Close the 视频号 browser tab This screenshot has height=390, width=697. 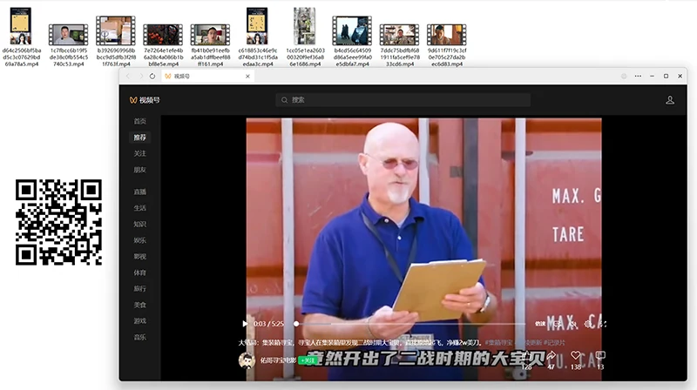pos(247,77)
